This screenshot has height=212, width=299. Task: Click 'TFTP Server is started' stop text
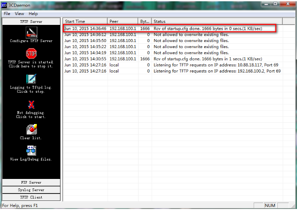[x=31, y=64]
